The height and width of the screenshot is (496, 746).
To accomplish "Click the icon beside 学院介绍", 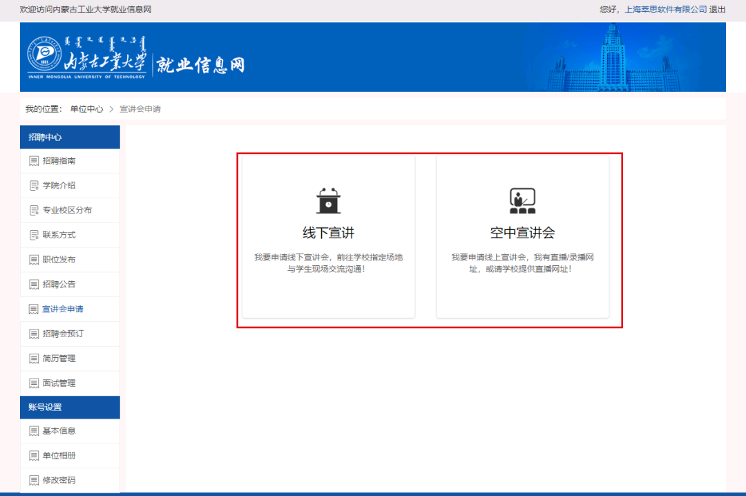I will click(x=34, y=186).
